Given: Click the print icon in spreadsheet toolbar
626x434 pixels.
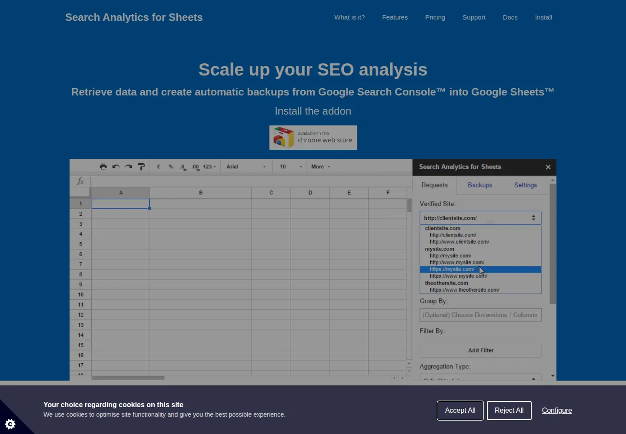Looking at the screenshot, I should pos(103,167).
